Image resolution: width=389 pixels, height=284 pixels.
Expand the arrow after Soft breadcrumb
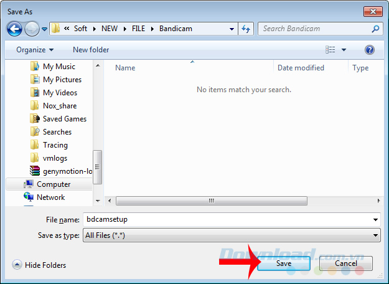[95, 29]
